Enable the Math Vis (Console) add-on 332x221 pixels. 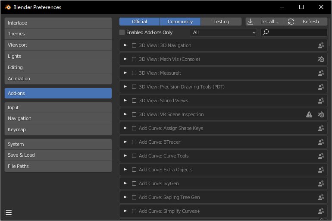tap(134, 59)
